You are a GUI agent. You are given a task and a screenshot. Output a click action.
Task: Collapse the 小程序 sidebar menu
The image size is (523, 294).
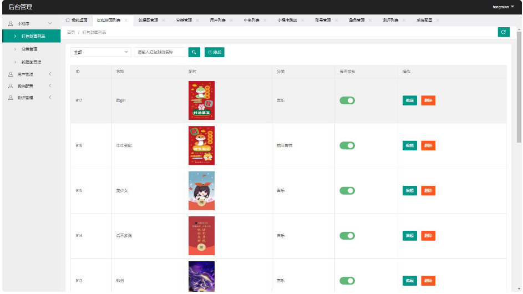(32, 23)
